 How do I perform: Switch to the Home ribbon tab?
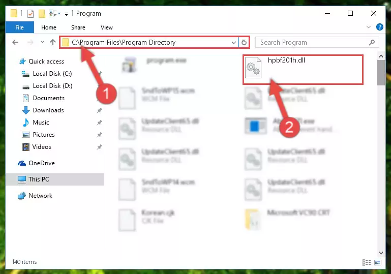tap(49, 27)
